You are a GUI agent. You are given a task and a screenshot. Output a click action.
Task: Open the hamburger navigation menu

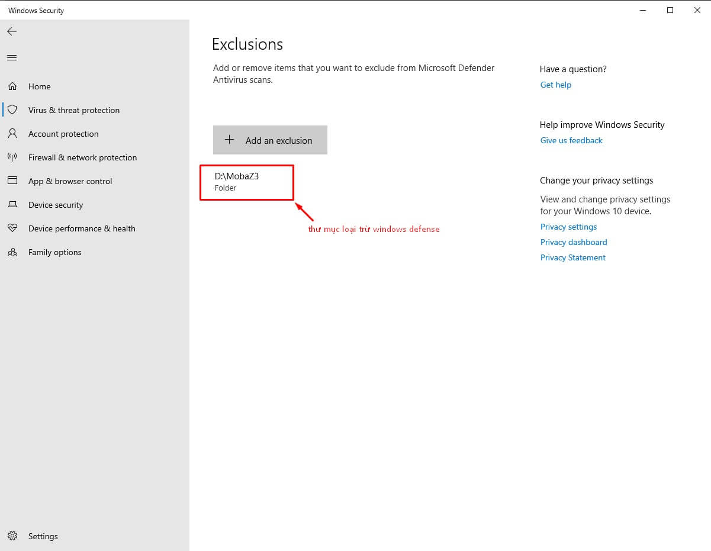click(x=12, y=57)
